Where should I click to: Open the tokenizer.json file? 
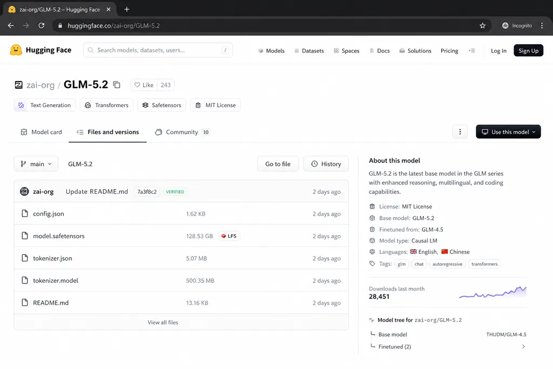pos(52,258)
